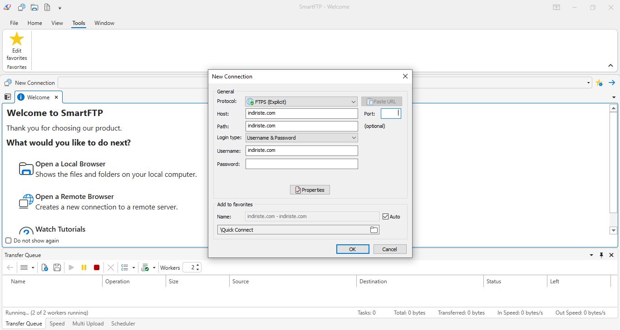Open the Transfer Queue panel options dropdown arrow
This screenshot has height=330, width=620.
point(591,255)
